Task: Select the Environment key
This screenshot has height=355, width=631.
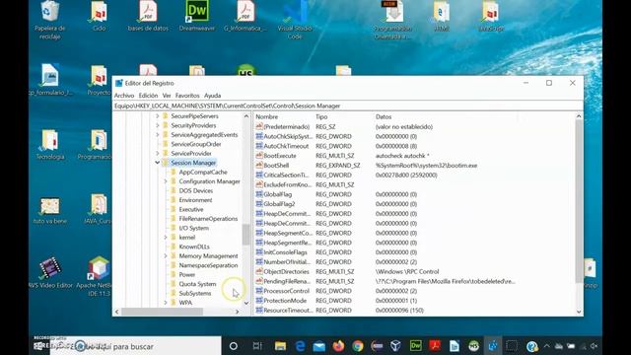Action: coord(195,200)
